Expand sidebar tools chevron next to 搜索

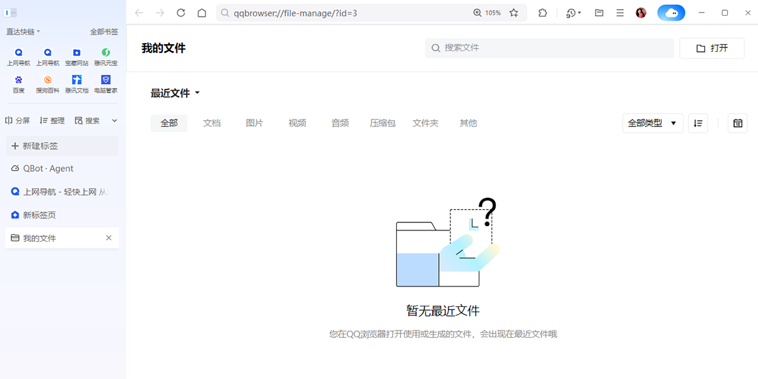(114, 121)
